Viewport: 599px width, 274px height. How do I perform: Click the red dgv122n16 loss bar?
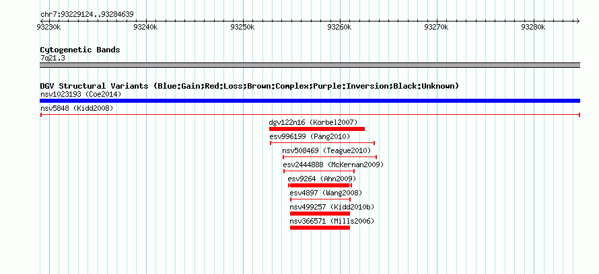[317, 129]
